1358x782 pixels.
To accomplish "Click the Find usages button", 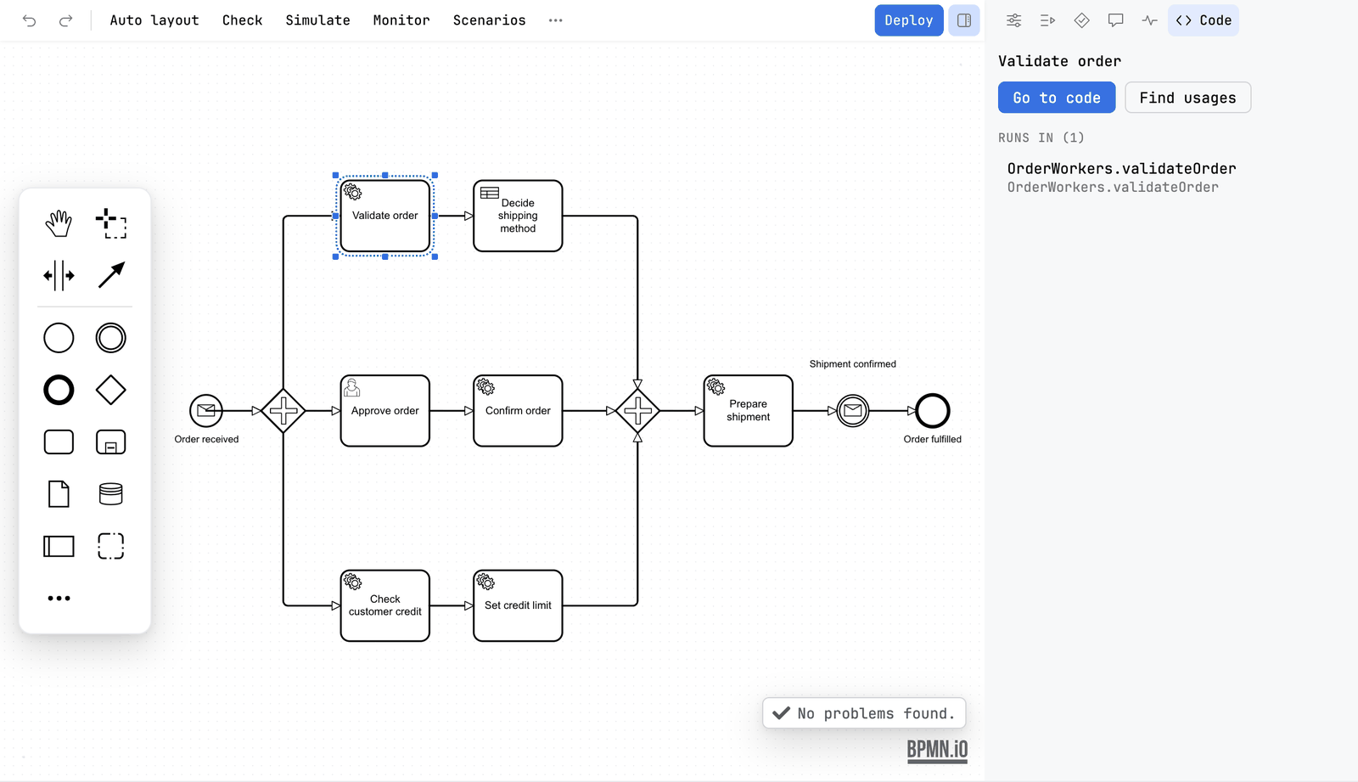I will (1188, 98).
